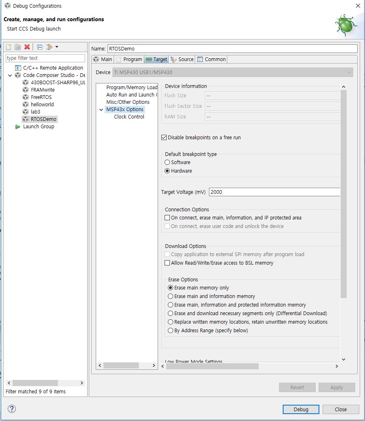Click the icon next to helloworld
Screen dimensions: 365x421
click(x=26, y=104)
